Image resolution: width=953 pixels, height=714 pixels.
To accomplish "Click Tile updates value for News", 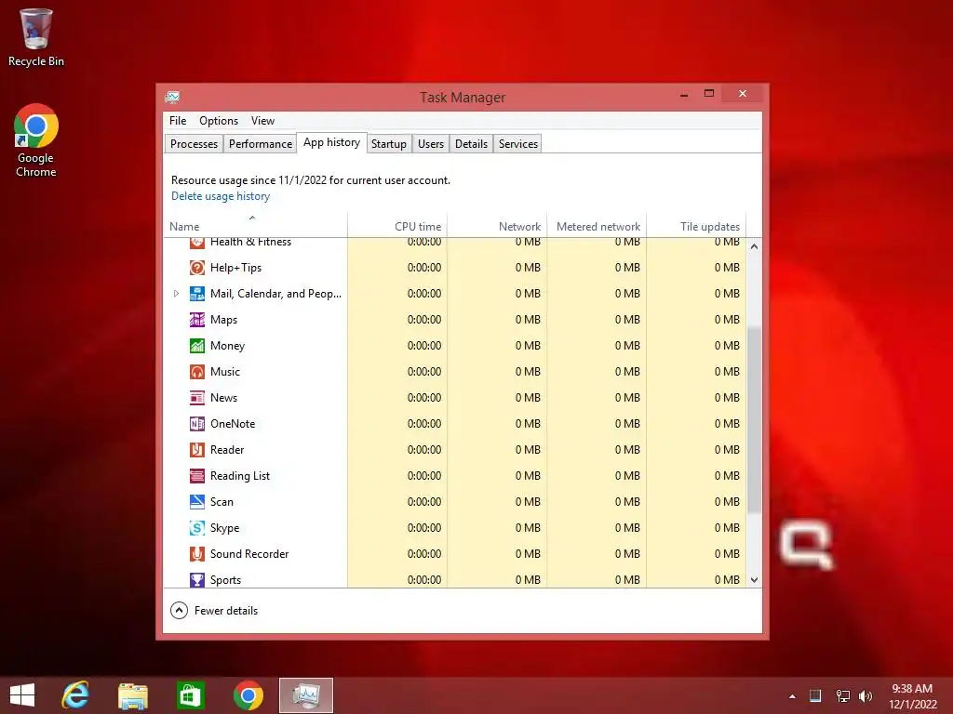I will click(727, 398).
